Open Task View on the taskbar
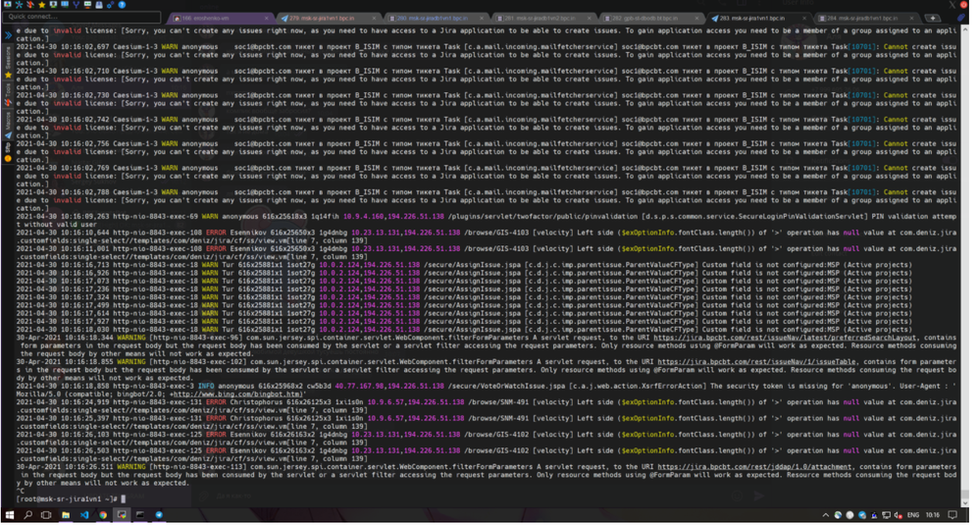Viewport: 979px width, 525px height. [x=46, y=515]
